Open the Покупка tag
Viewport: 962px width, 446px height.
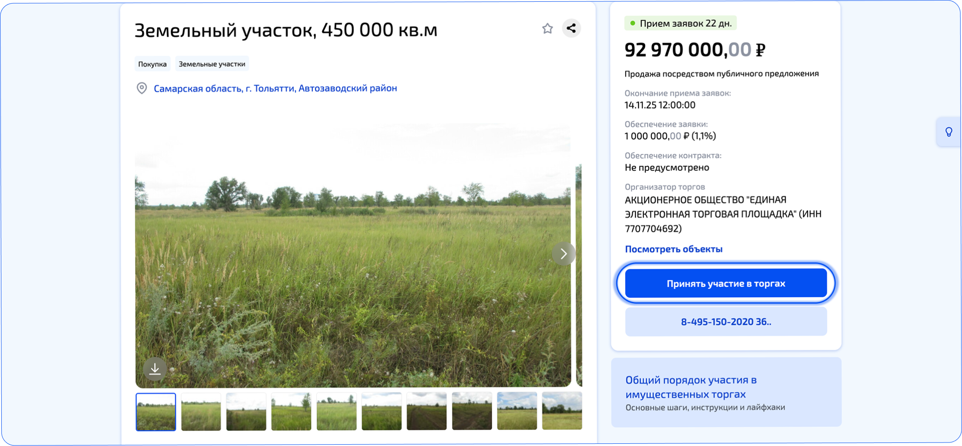click(152, 64)
